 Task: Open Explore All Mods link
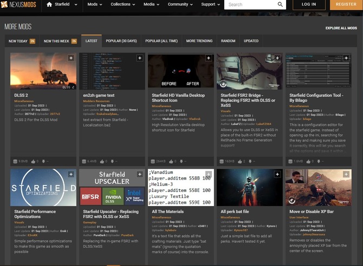pyautogui.click(x=341, y=28)
